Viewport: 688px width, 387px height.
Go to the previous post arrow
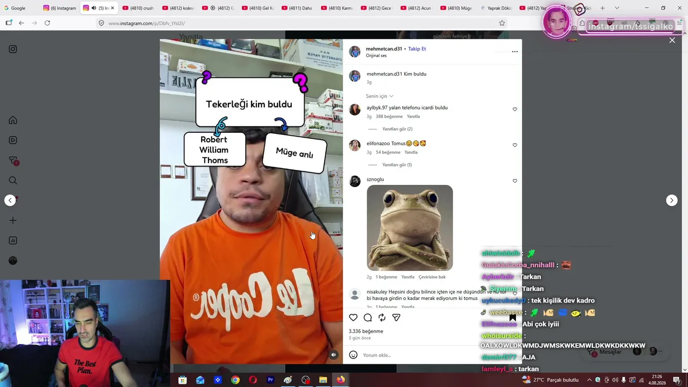[x=10, y=200]
